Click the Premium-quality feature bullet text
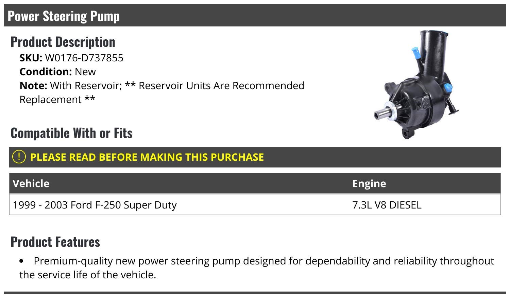 coord(263,261)
